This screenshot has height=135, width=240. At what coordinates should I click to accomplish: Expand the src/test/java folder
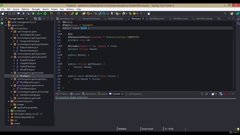9,111
